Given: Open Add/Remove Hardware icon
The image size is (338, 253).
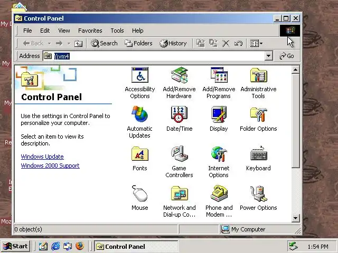Looking at the screenshot, I should click(x=179, y=83).
